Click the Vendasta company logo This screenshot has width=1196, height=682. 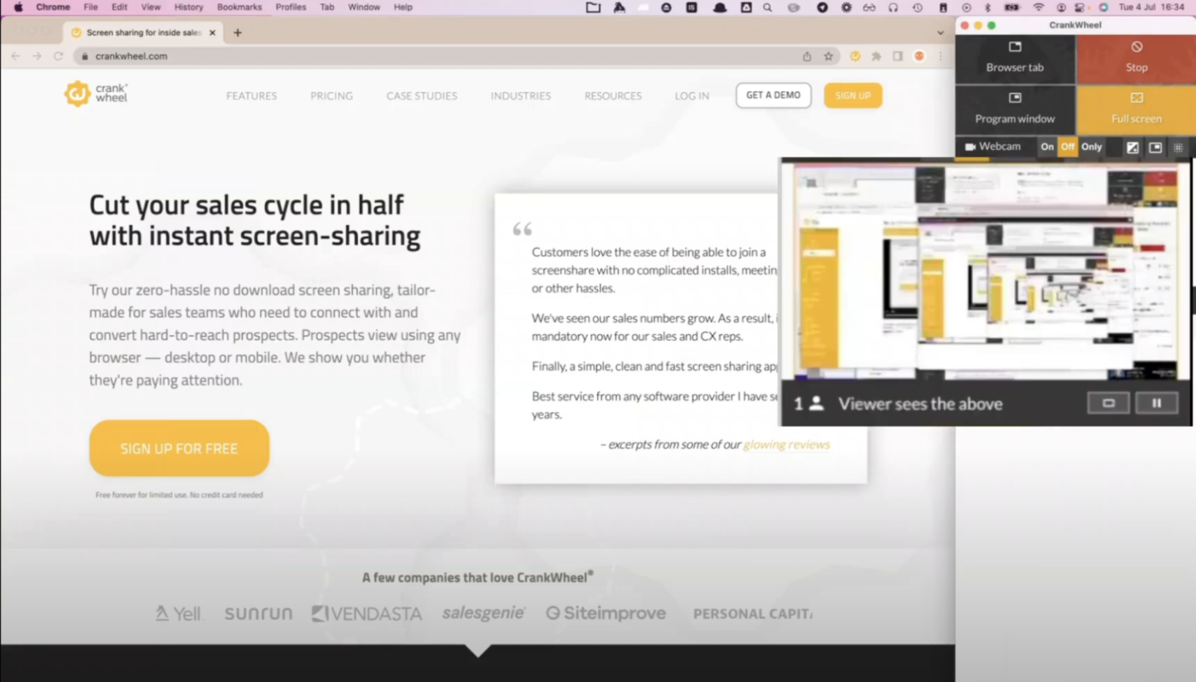pos(366,614)
